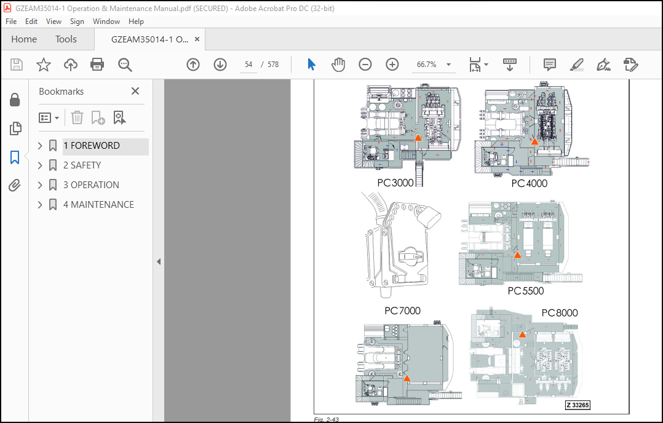Find the current bookmark icon
The image size is (663, 423).
pos(120,117)
